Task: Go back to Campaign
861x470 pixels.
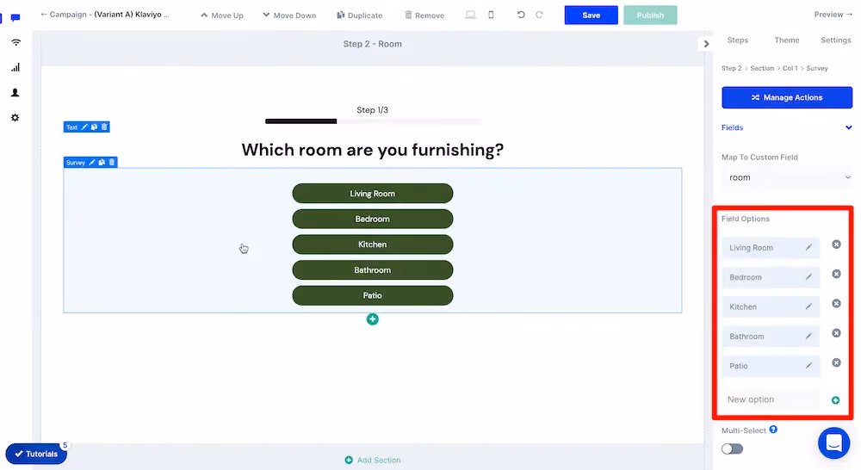Action: (104, 15)
